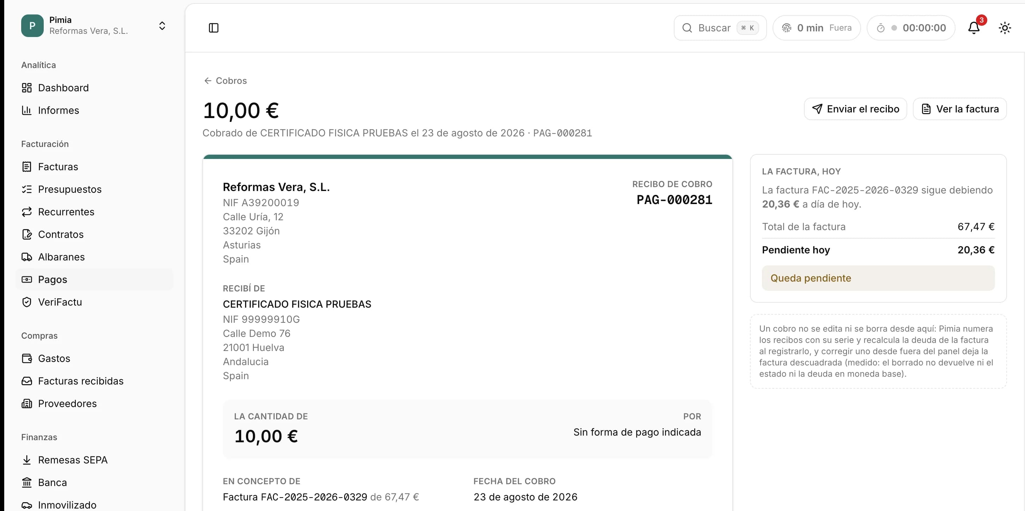Go back to Cobros
Image resolution: width=1025 pixels, height=511 pixels.
tap(225, 81)
